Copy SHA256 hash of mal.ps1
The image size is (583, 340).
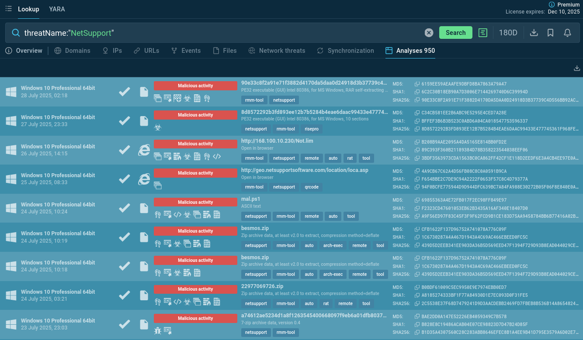pos(417,216)
